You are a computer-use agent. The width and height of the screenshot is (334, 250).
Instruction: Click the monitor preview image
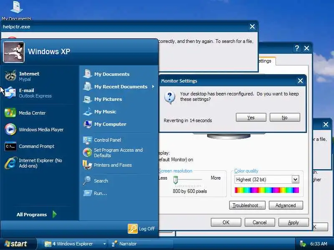click(x=229, y=136)
